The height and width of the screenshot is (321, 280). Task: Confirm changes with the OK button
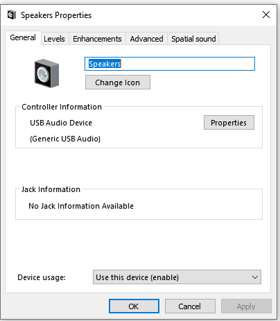[134, 306]
